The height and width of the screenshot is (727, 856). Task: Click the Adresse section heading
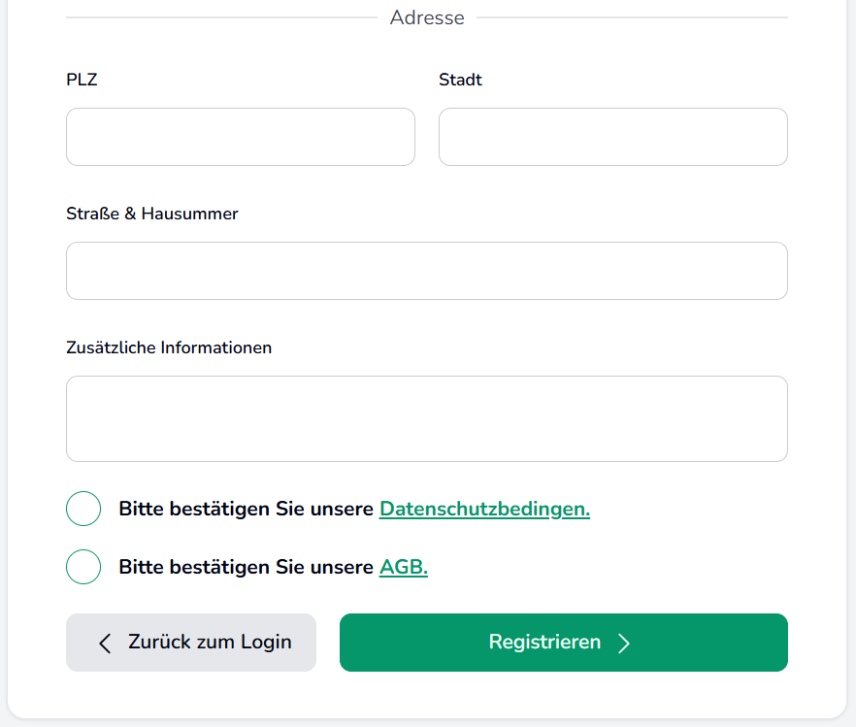427,17
